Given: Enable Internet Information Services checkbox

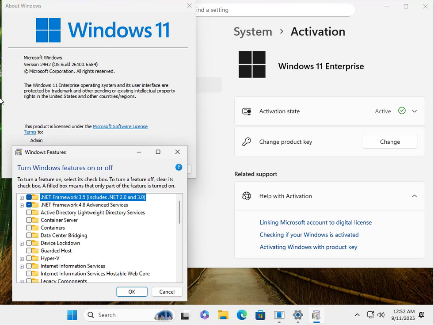Looking at the screenshot, I should (x=29, y=266).
